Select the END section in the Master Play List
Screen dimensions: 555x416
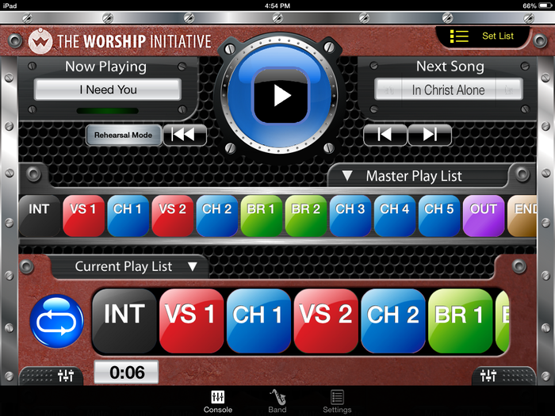point(522,216)
